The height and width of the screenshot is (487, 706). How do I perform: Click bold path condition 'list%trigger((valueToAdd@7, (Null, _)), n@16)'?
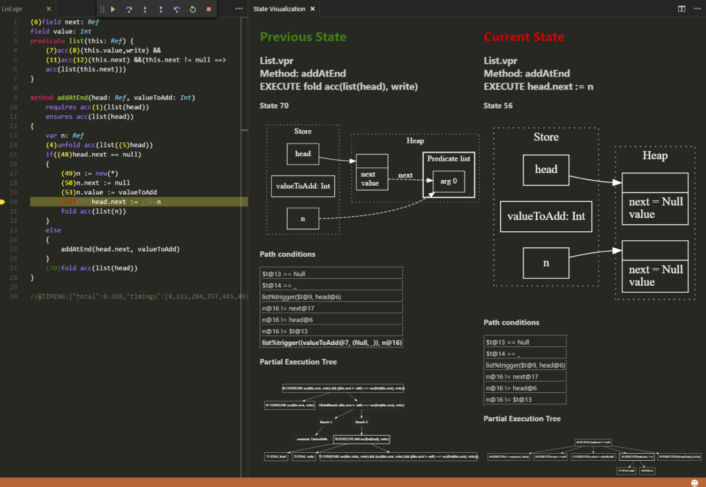coord(332,343)
